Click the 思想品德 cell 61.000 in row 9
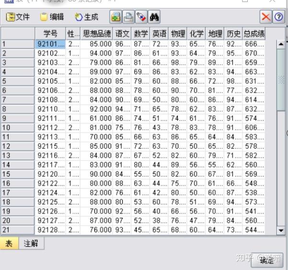The image size is (288, 270). 97,118
